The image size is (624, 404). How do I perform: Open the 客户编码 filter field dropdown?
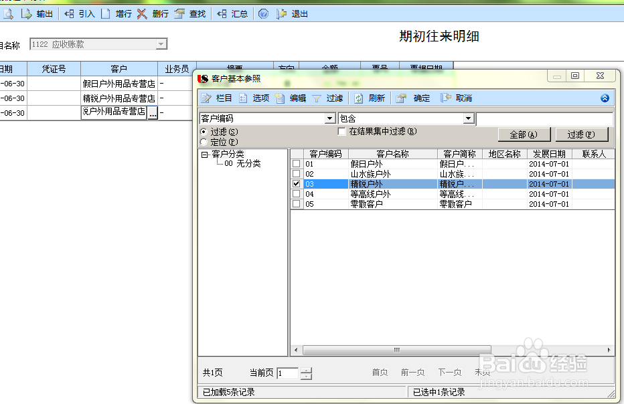[329, 118]
